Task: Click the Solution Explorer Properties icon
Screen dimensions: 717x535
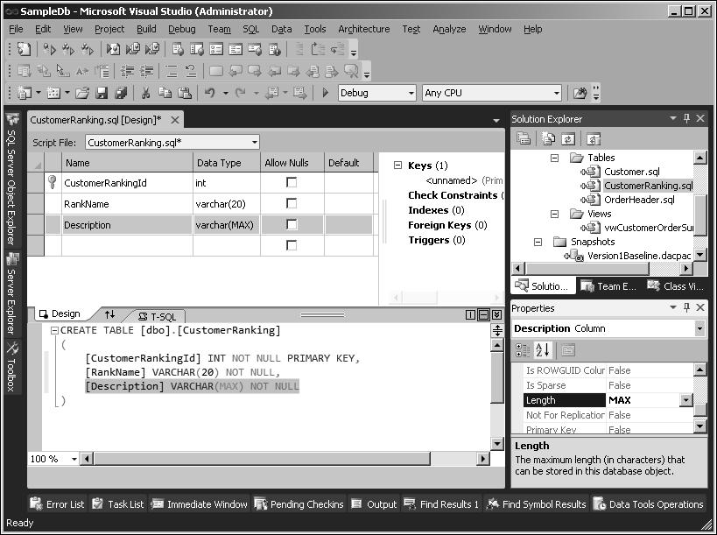Action: (x=524, y=138)
